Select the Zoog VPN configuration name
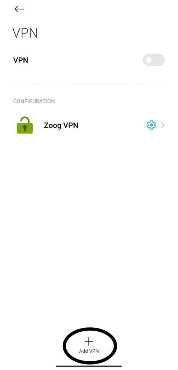The image size is (178, 370). 61,125
